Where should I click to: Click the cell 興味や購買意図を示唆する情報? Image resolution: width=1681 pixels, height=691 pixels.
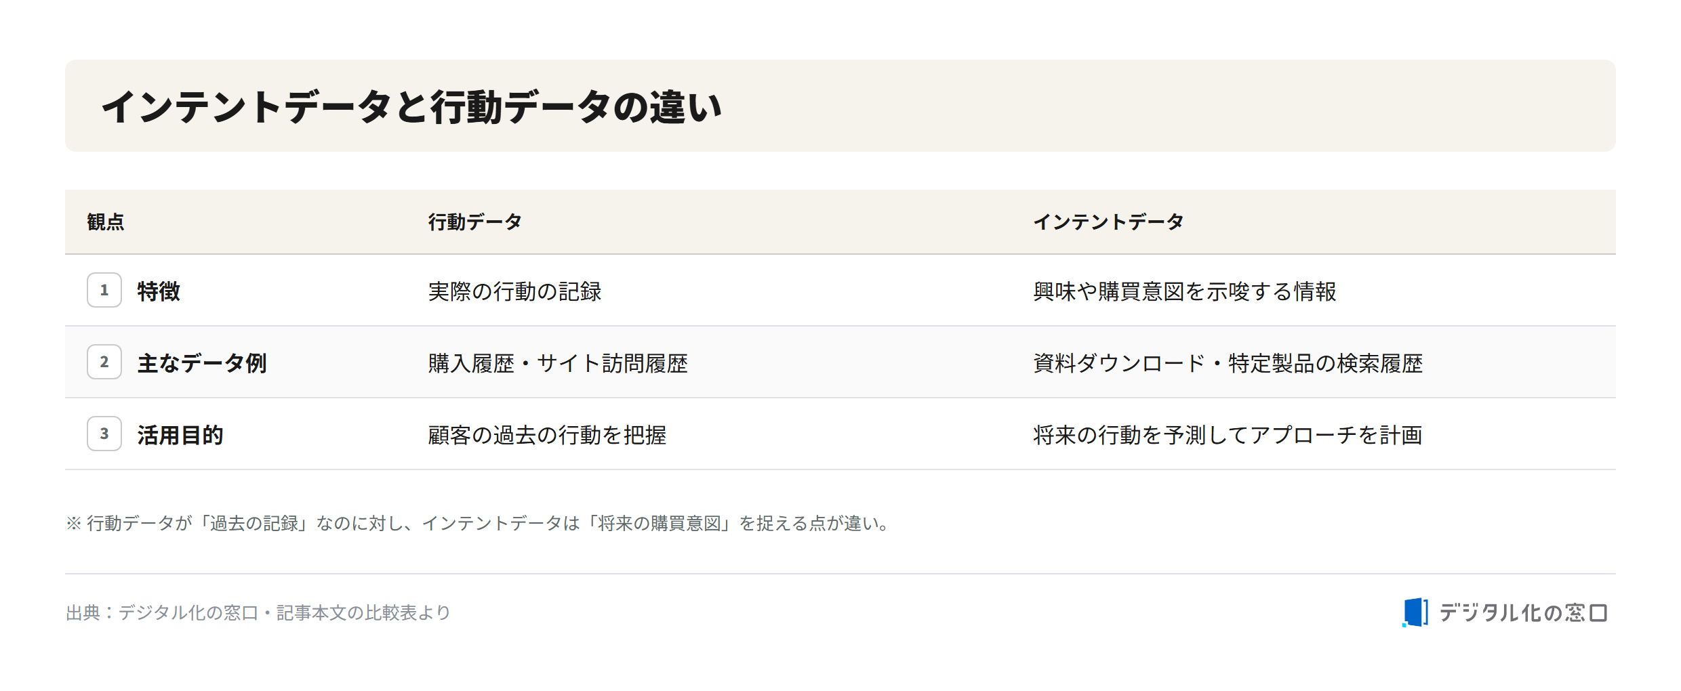pos(1184,291)
